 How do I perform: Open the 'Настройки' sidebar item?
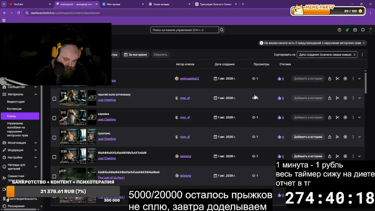(20, 157)
